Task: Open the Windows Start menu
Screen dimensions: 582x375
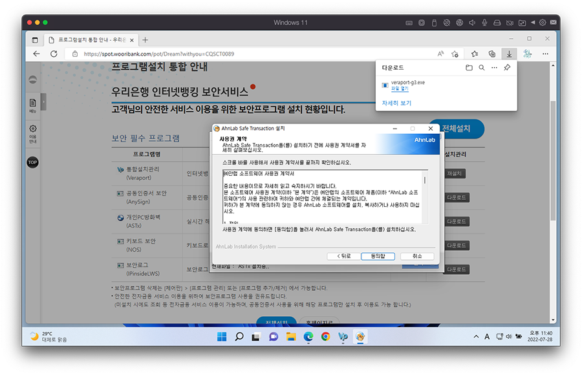Action: (x=222, y=337)
